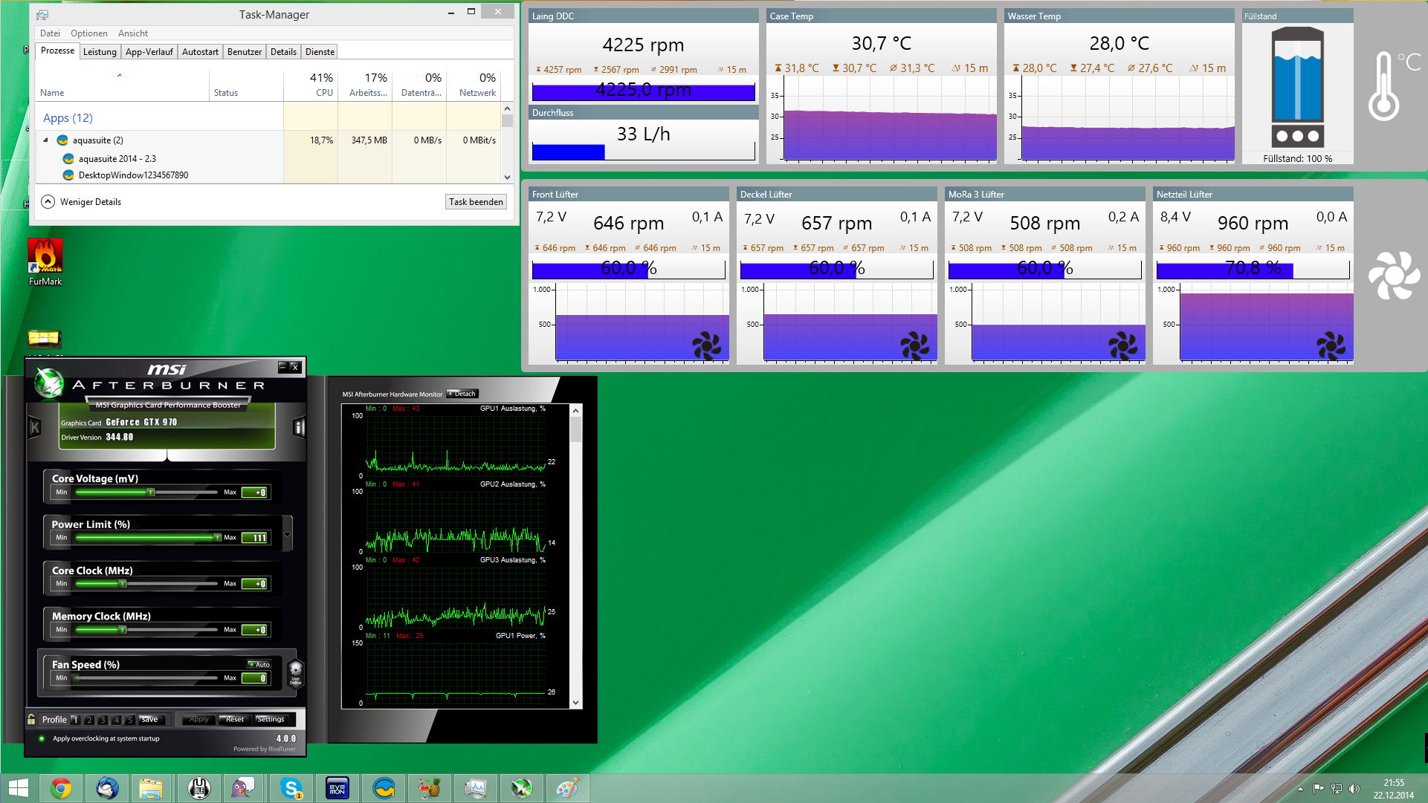Collapse view with Weniger Details

(82, 202)
